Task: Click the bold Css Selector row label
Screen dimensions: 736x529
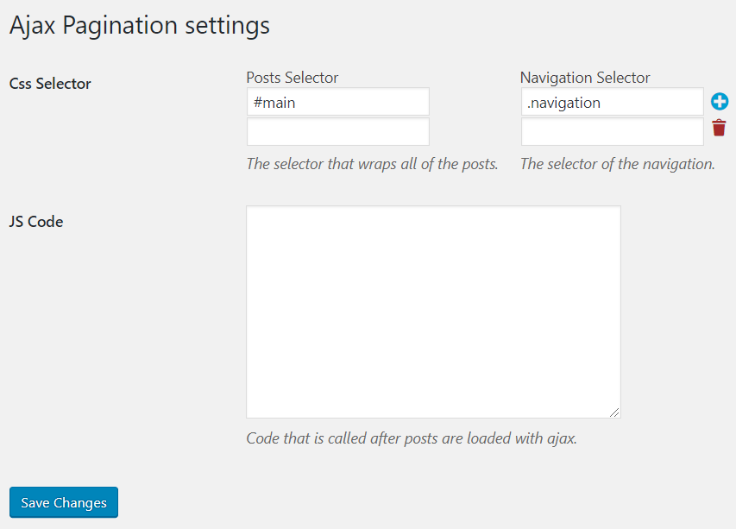Action: [50, 84]
